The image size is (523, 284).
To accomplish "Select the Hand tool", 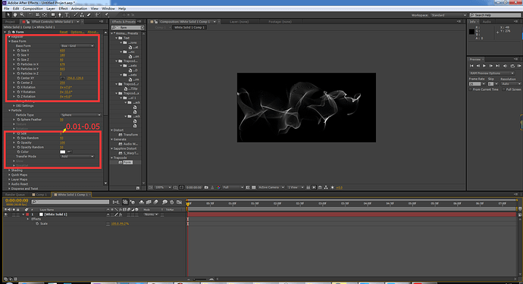I will tap(15, 14).
